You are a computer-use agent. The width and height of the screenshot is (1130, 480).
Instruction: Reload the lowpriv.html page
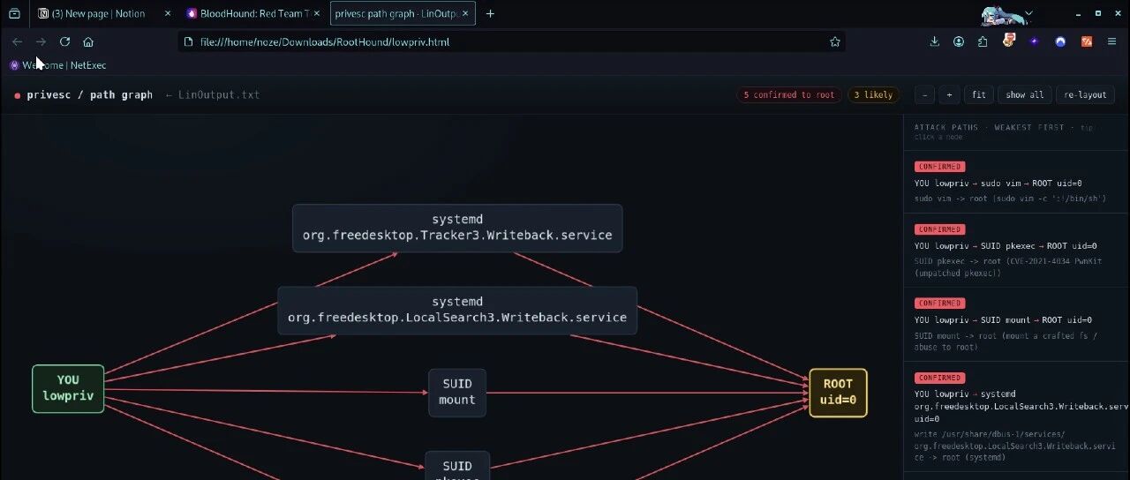64,41
